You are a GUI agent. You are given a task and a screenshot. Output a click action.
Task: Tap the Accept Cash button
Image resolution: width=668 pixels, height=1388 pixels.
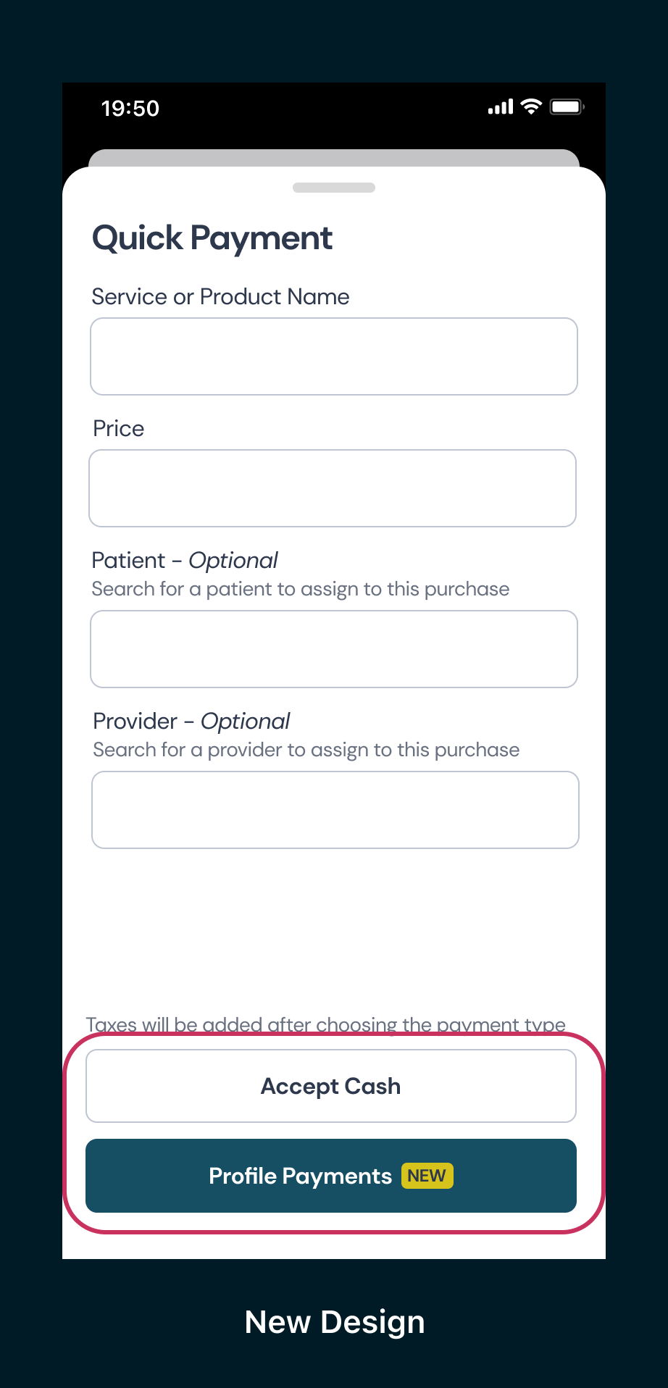(331, 1086)
